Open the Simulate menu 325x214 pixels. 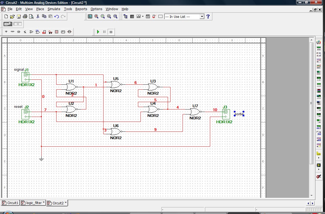54,9
